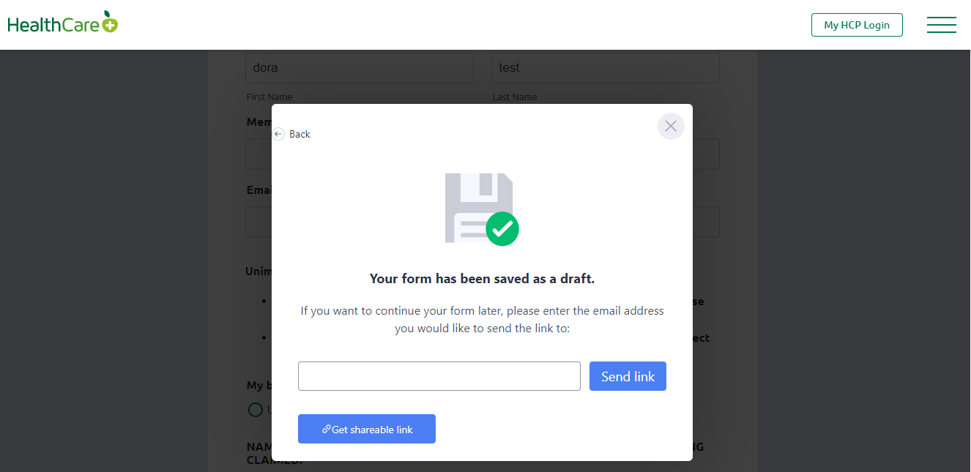Image resolution: width=971 pixels, height=472 pixels.
Task: Open the hamburger navigation menu
Action: click(941, 25)
